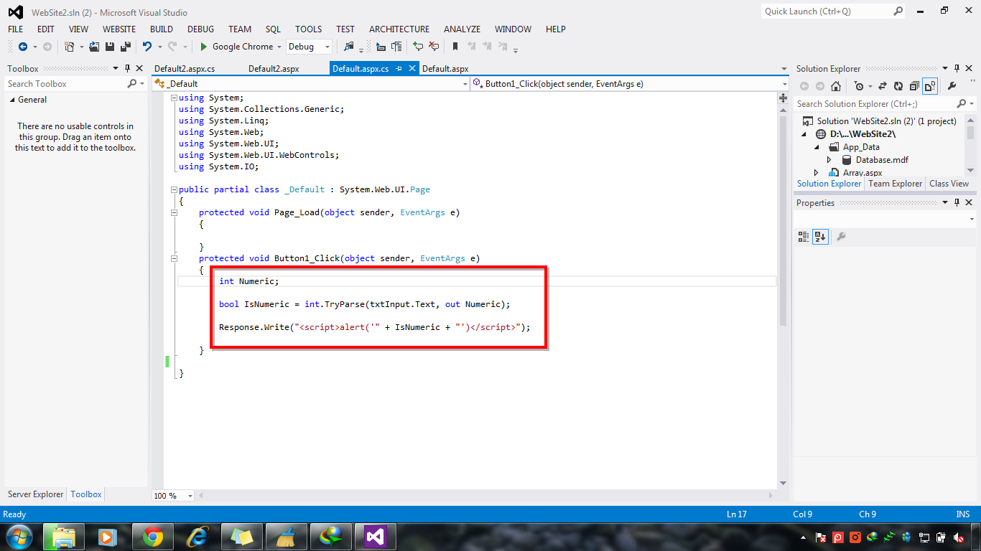Screen dimensions: 981x551
Task: Toggle Show All Files in Solution Explorer
Action: [931, 85]
